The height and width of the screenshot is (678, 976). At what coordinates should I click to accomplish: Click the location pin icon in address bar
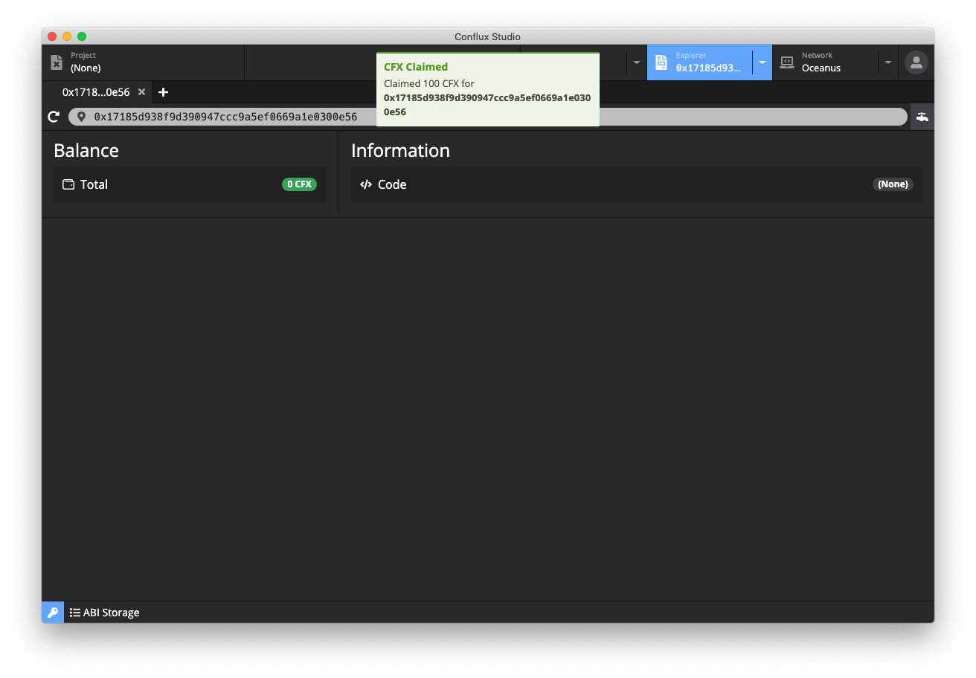pyautogui.click(x=81, y=117)
